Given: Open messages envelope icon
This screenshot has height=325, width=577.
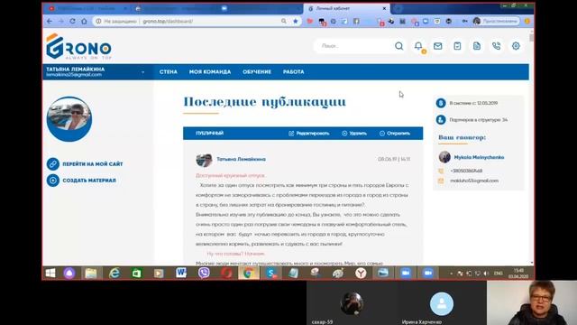Looking at the screenshot, I should click(x=437, y=46).
